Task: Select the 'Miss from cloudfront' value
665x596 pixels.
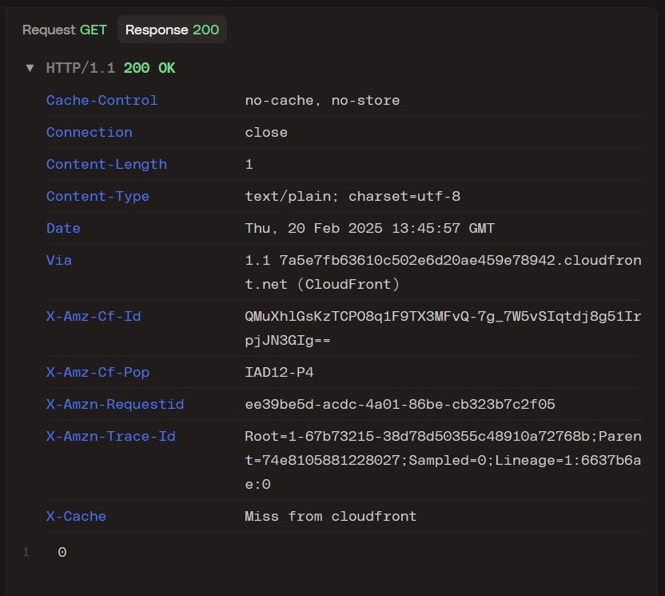Action: coord(331,516)
